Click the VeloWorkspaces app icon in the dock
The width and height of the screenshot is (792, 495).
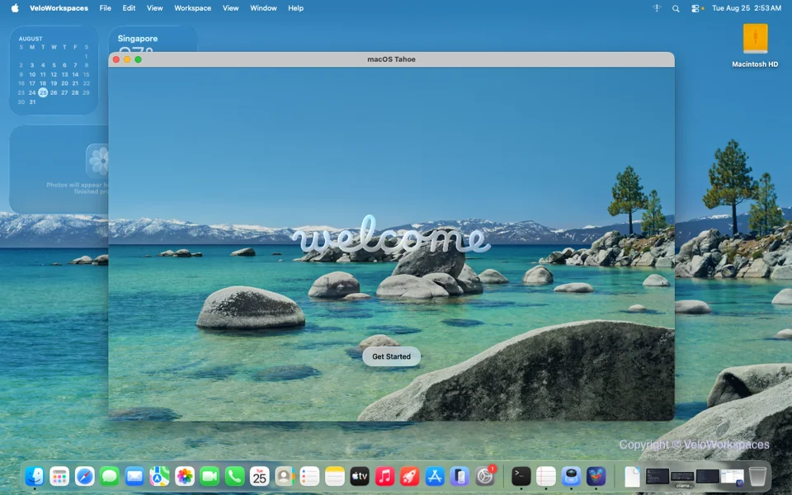click(596, 476)
